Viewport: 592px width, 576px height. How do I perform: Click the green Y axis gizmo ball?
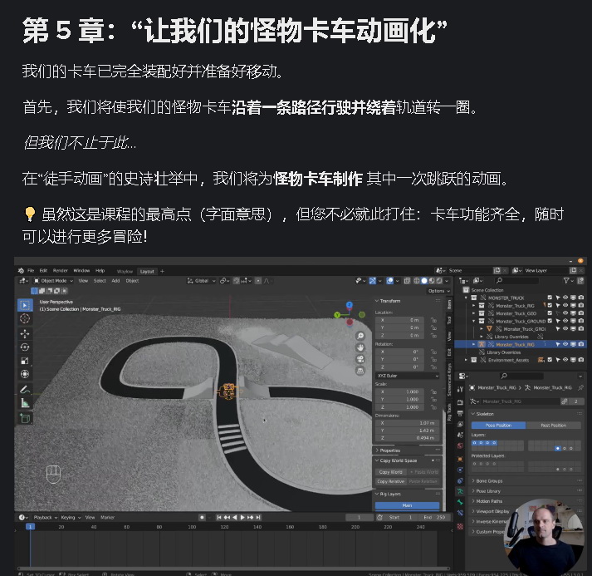click(337, 314)
